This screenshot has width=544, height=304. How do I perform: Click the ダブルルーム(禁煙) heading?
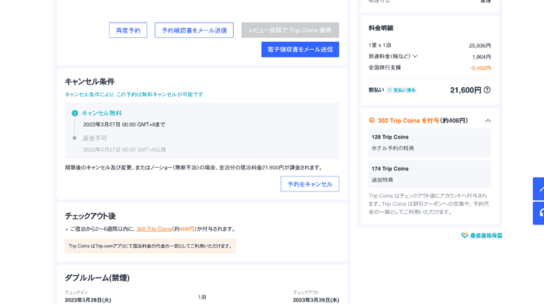coord(97,278)
